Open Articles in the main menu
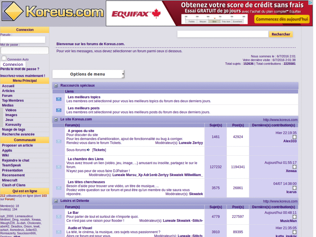The height and width of the screenshot is (237, 316). (8, 91)
